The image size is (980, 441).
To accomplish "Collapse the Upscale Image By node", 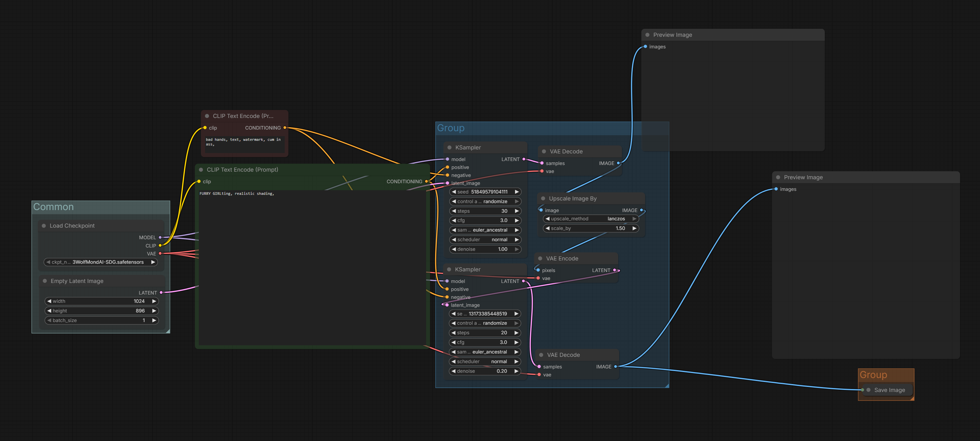I will pyautogui.click(x=543, y=199).
